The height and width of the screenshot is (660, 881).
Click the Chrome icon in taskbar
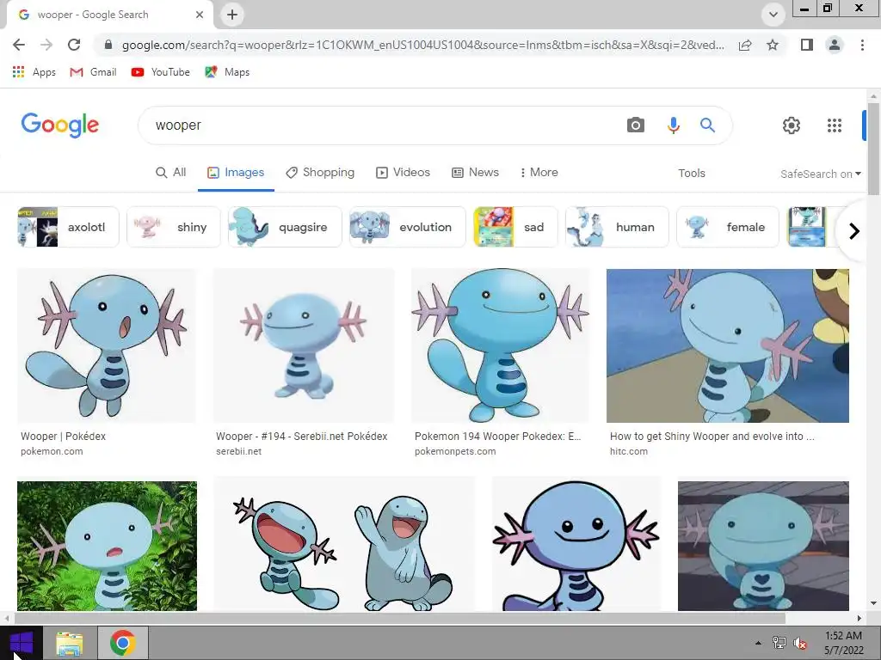(123, 643)
